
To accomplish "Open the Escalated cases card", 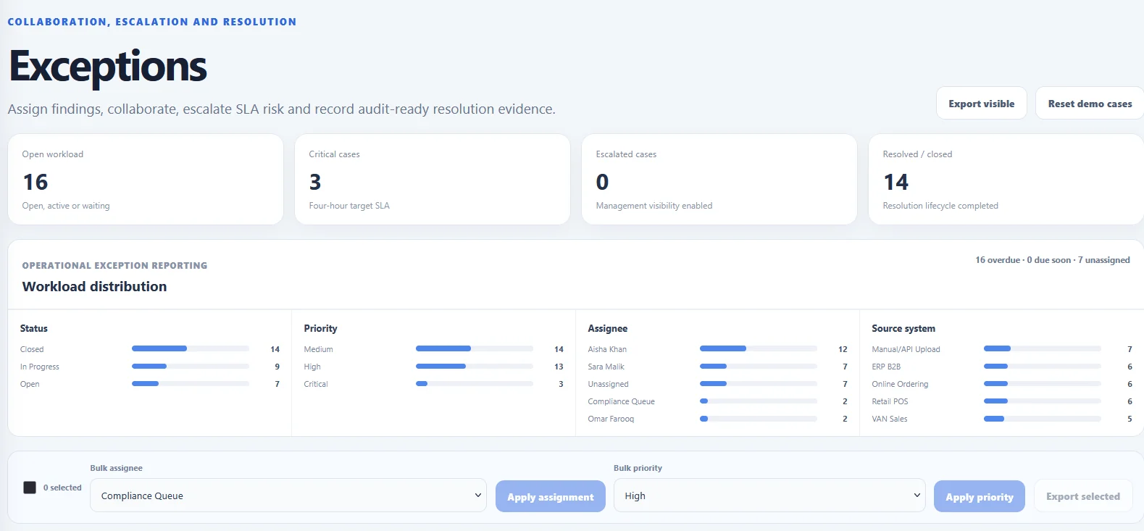I will [719, 180].
